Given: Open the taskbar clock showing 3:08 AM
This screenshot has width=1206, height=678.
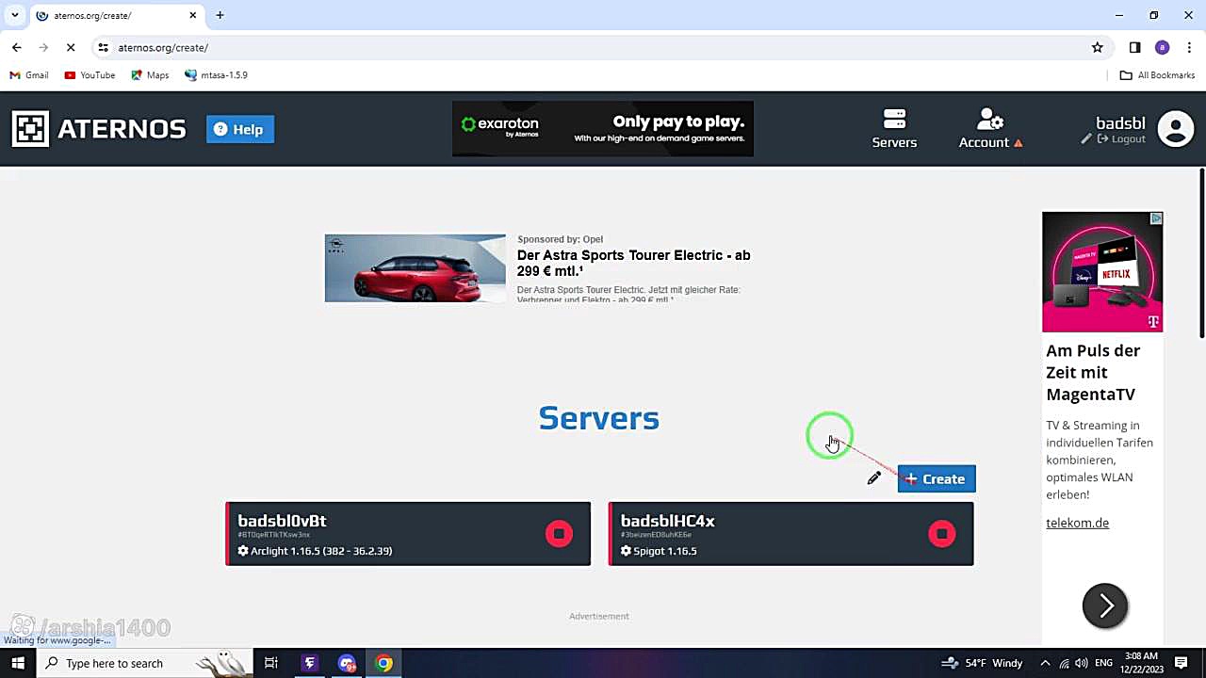Looking at the screenshot, I should pyautogui.click(x=1141, y=663).
